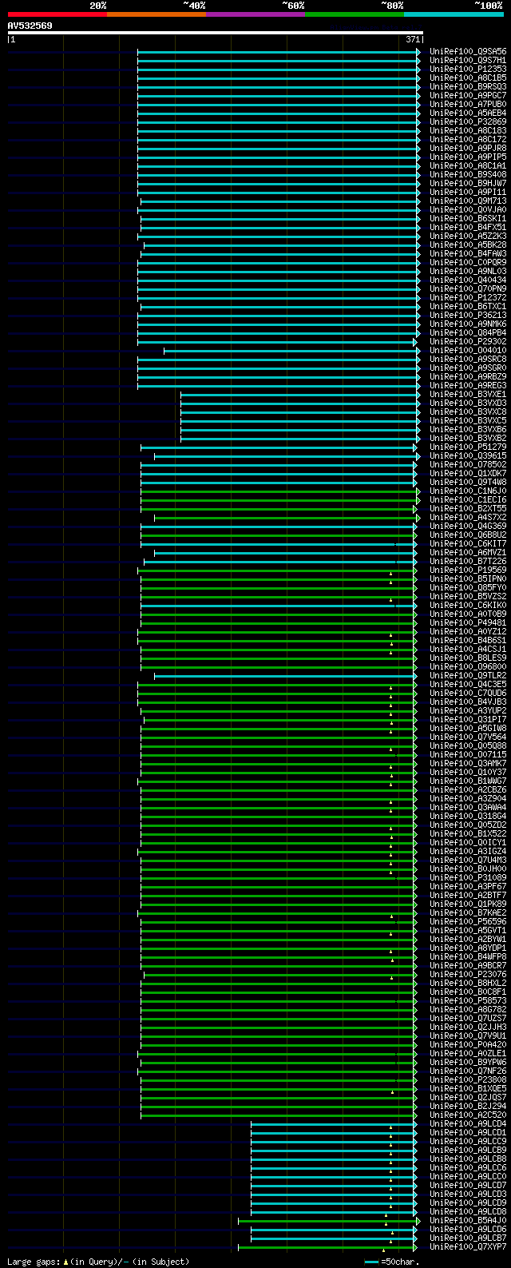The width and height of the screenshot is (511, 1268).
Task: Click the purple ~60% identity legend swatch
Action: pyautogui.click(x=255, y=14)
